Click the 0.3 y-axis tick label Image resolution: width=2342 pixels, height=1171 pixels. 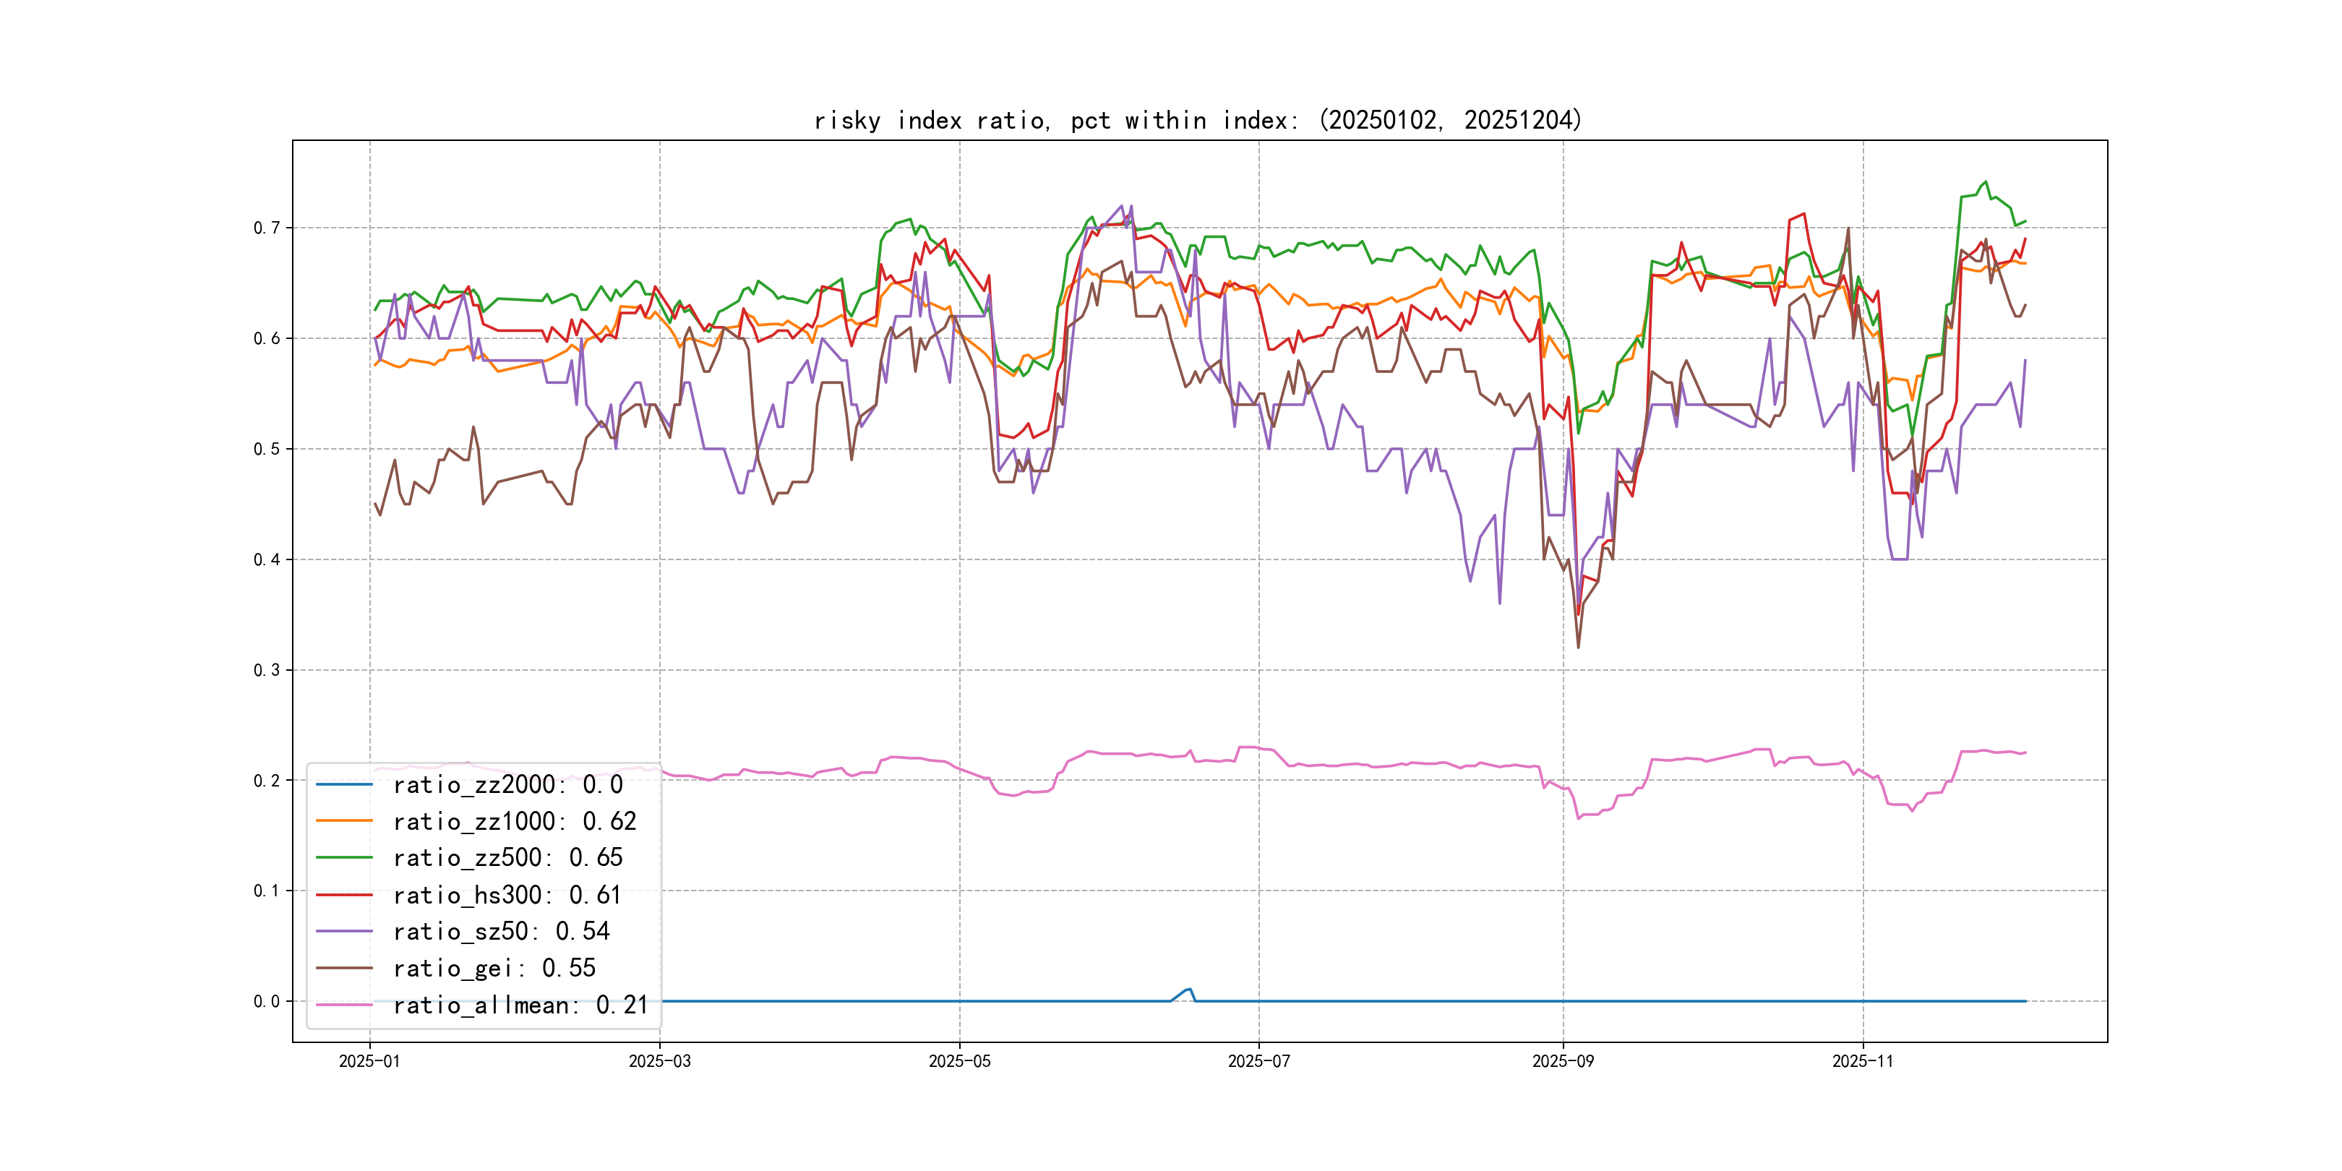point(267,670)
